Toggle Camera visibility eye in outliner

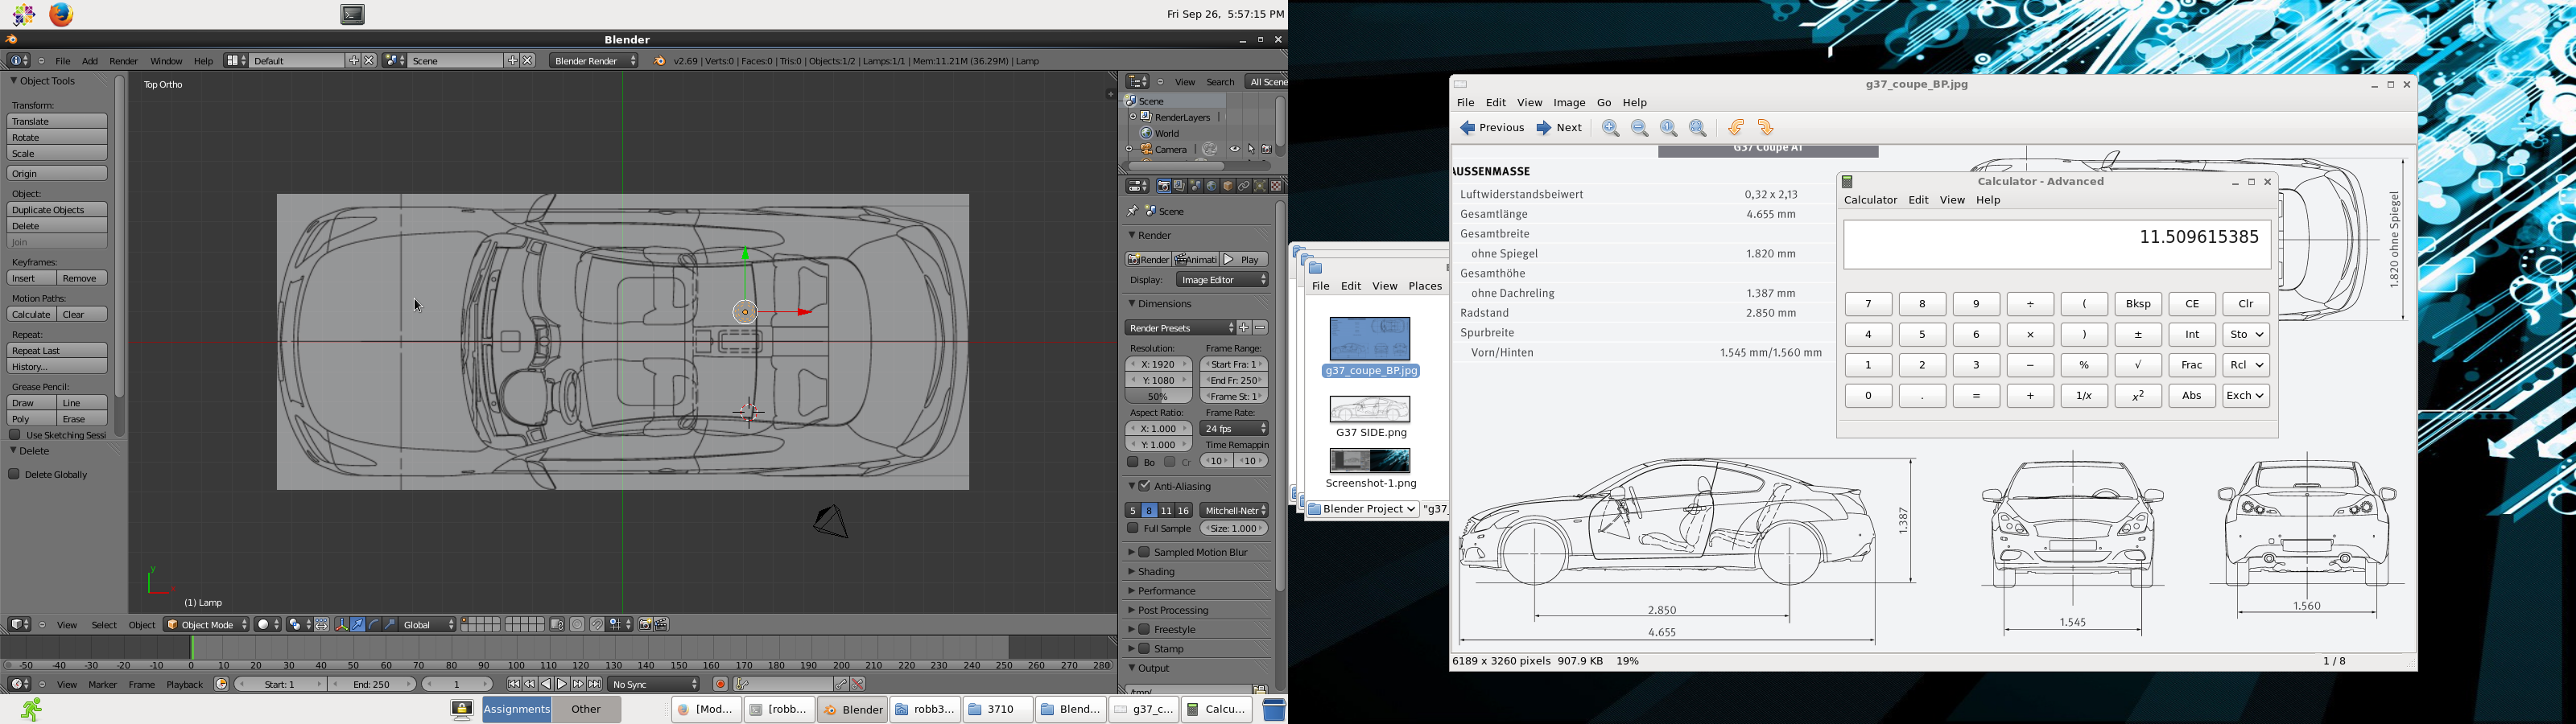click(x=1235, y=150)
